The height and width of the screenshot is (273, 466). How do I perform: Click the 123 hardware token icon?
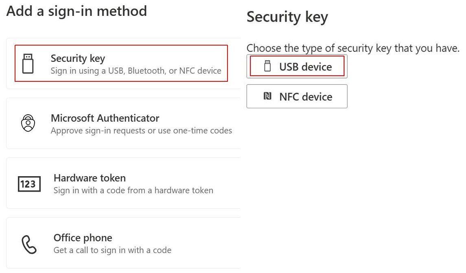coord(29,184)
